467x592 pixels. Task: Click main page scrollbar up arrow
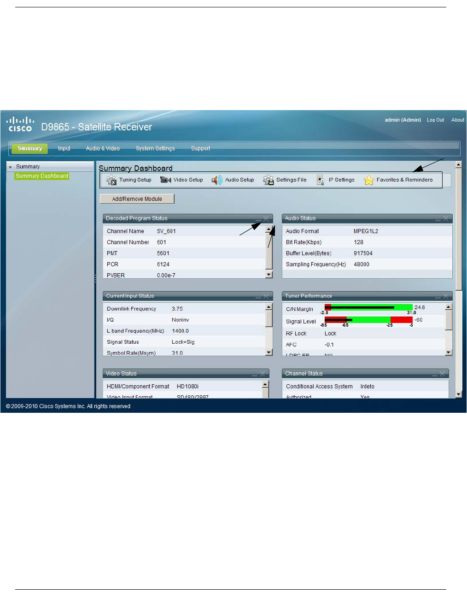pyautogui.click(x=458, y=164)
